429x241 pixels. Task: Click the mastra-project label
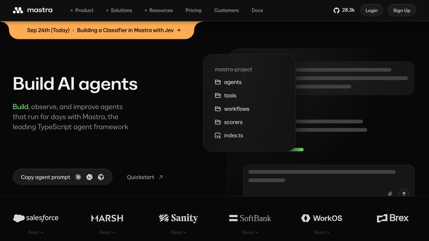click(234, 69)
